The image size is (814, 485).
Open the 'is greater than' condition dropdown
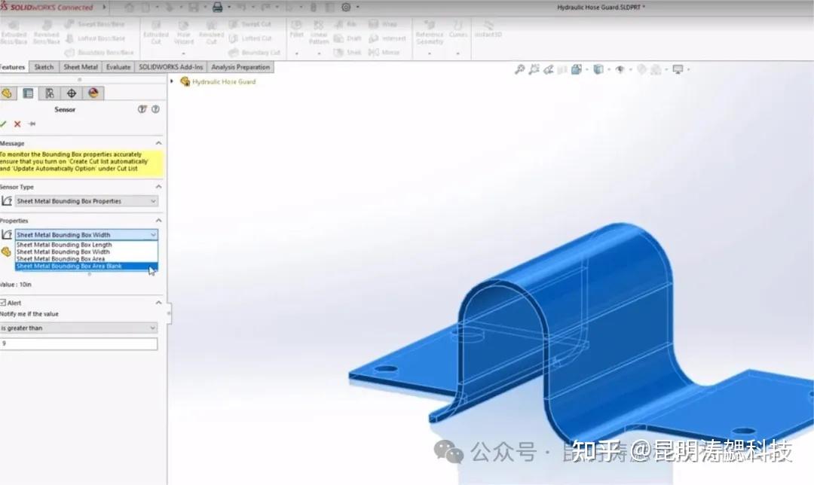(78, 328)
